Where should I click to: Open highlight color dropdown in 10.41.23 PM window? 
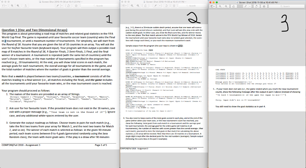62,6
